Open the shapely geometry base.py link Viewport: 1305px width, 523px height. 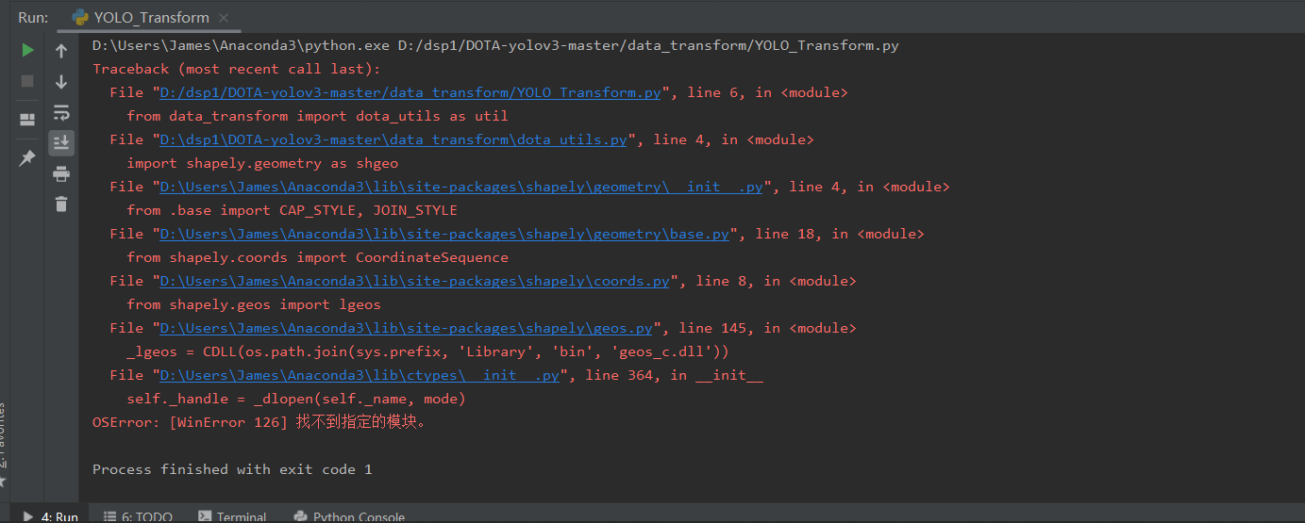(444, 234)
